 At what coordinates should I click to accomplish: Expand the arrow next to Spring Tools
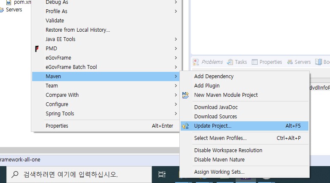[176, 113]
